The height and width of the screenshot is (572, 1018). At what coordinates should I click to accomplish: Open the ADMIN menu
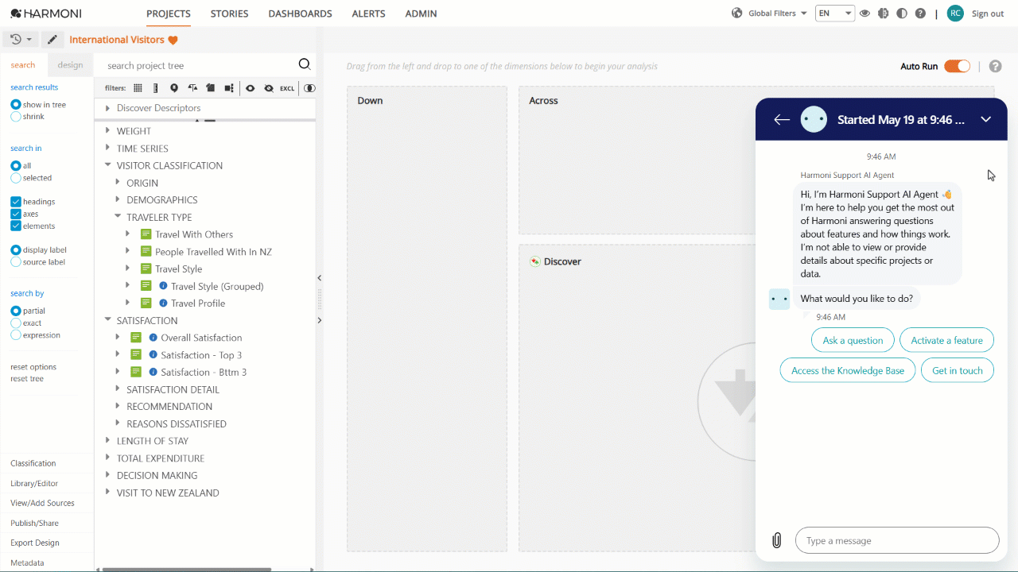pyautogui.click(x=421, y=14)
